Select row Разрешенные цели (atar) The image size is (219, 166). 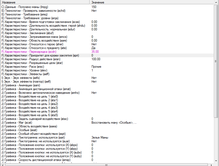coord(107,63)
